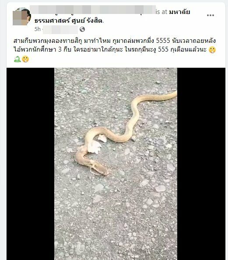
Task: Click the blurred poster name in the header
Action: (x=93, y=10)
